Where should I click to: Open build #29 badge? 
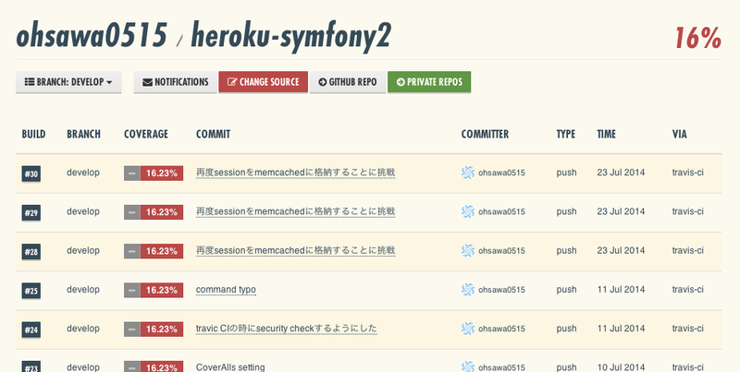31,213
